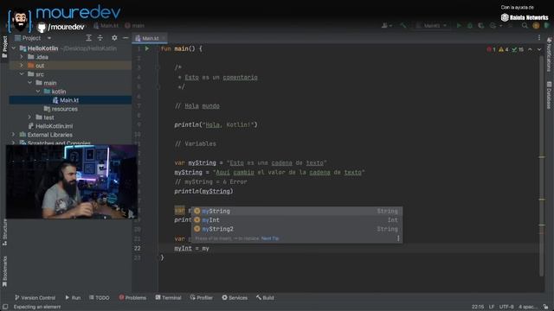Image resolution: width=554 pixels, height=311 pixels.
Task: Collapse the main folder
Action: click(30, 83)
